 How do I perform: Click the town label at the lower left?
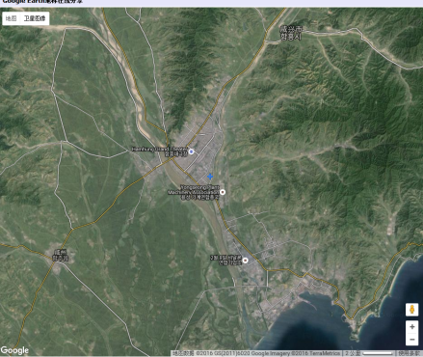[x=61, y=255]
